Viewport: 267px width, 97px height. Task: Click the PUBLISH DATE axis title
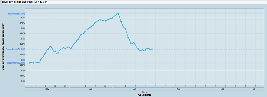coord(144,95)
